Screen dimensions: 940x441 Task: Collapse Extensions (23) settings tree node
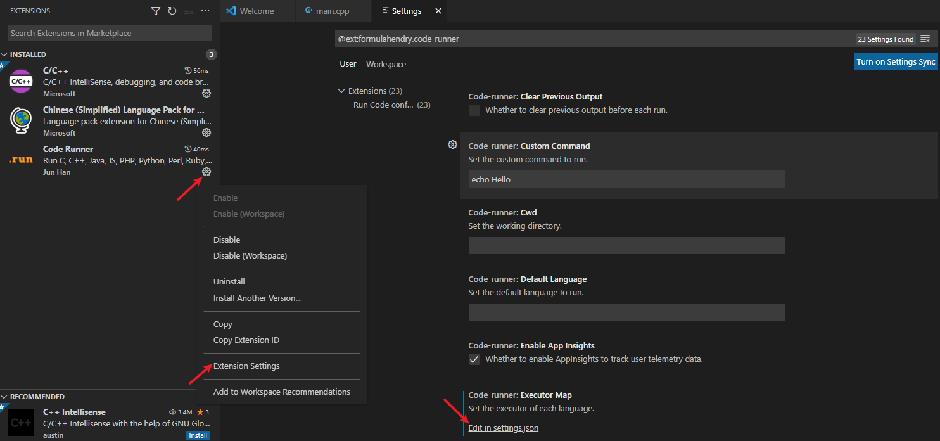pos(342,91)
